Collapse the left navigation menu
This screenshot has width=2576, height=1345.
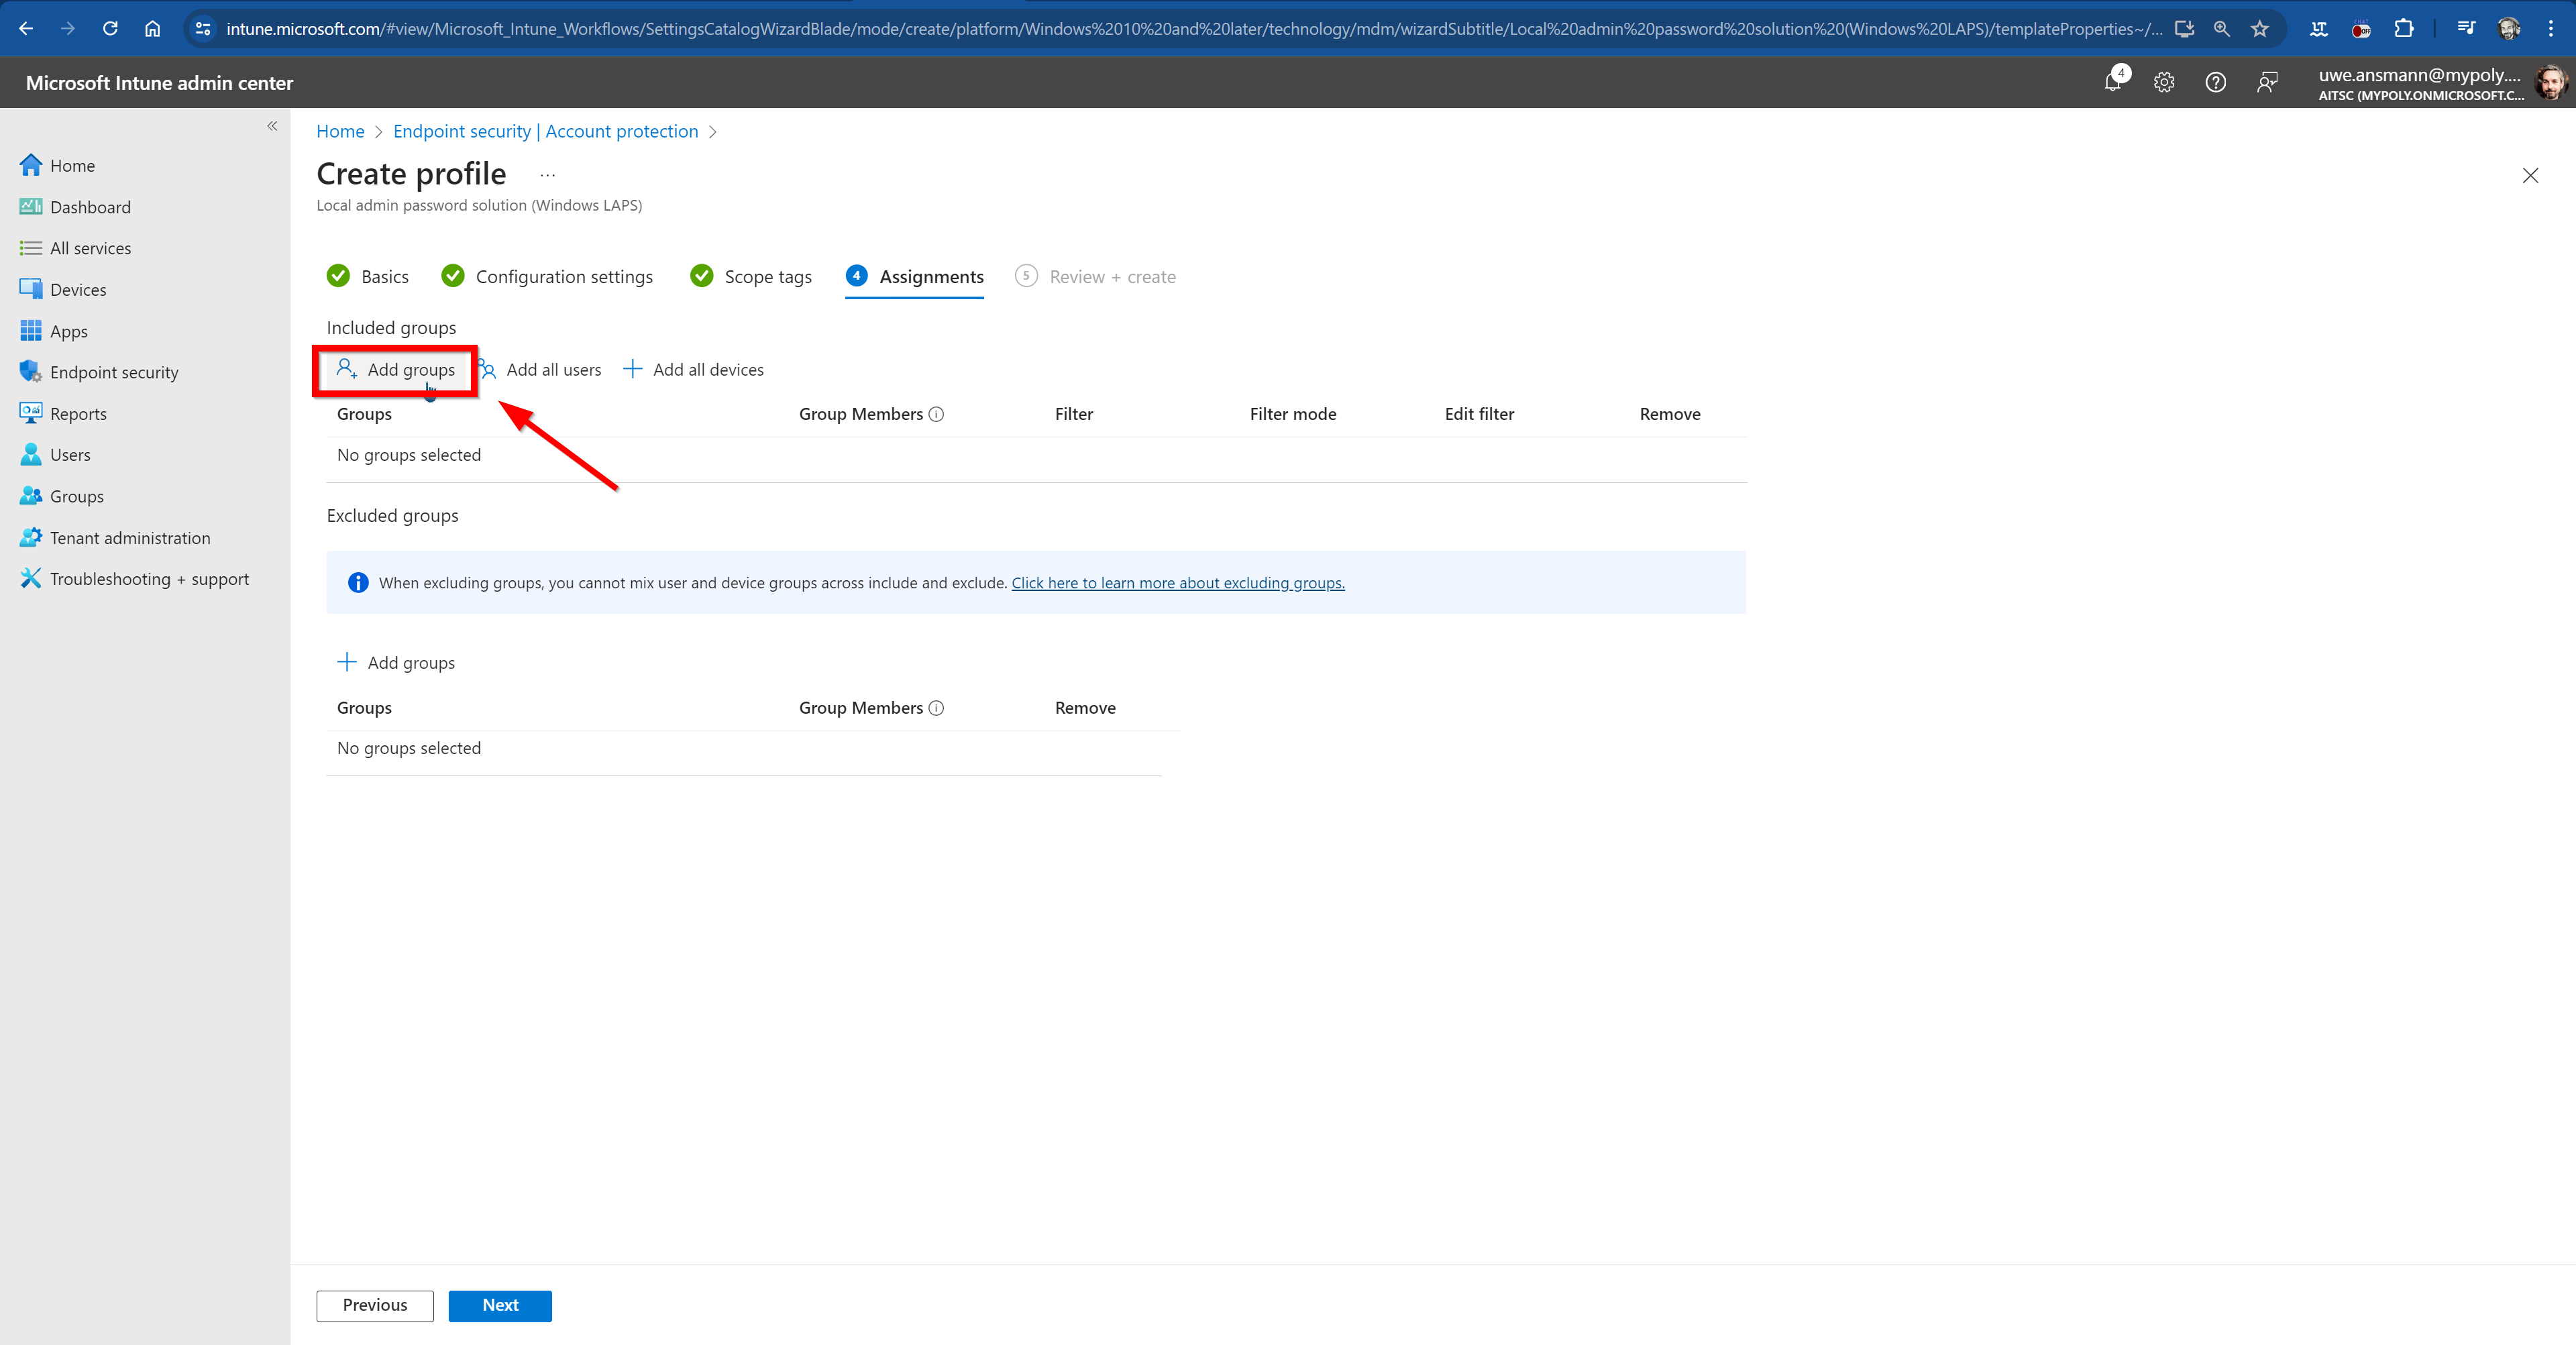[272, 126]
